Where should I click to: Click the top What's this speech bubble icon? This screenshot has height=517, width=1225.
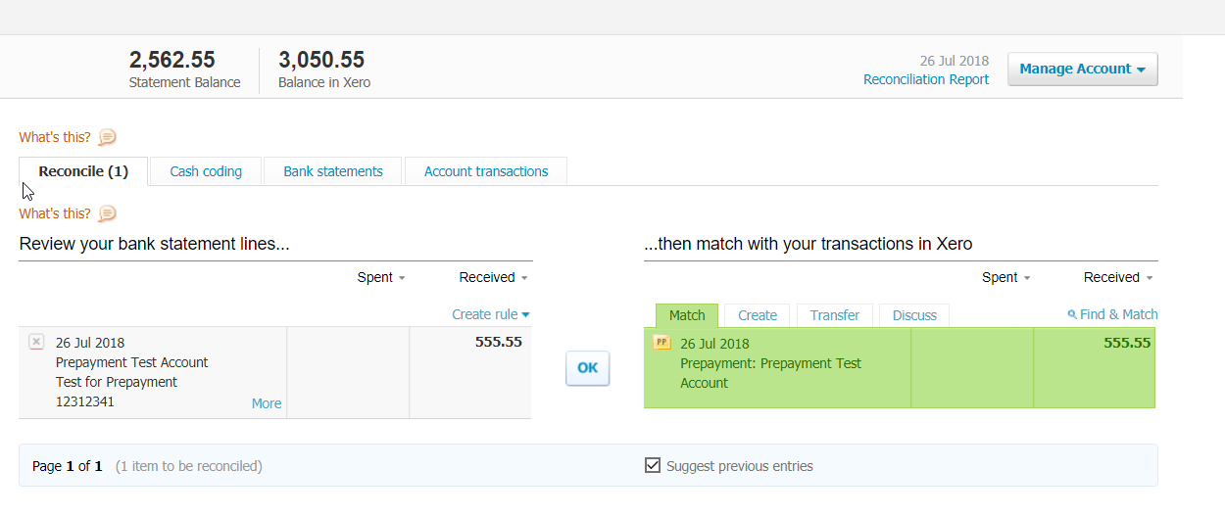107,137
